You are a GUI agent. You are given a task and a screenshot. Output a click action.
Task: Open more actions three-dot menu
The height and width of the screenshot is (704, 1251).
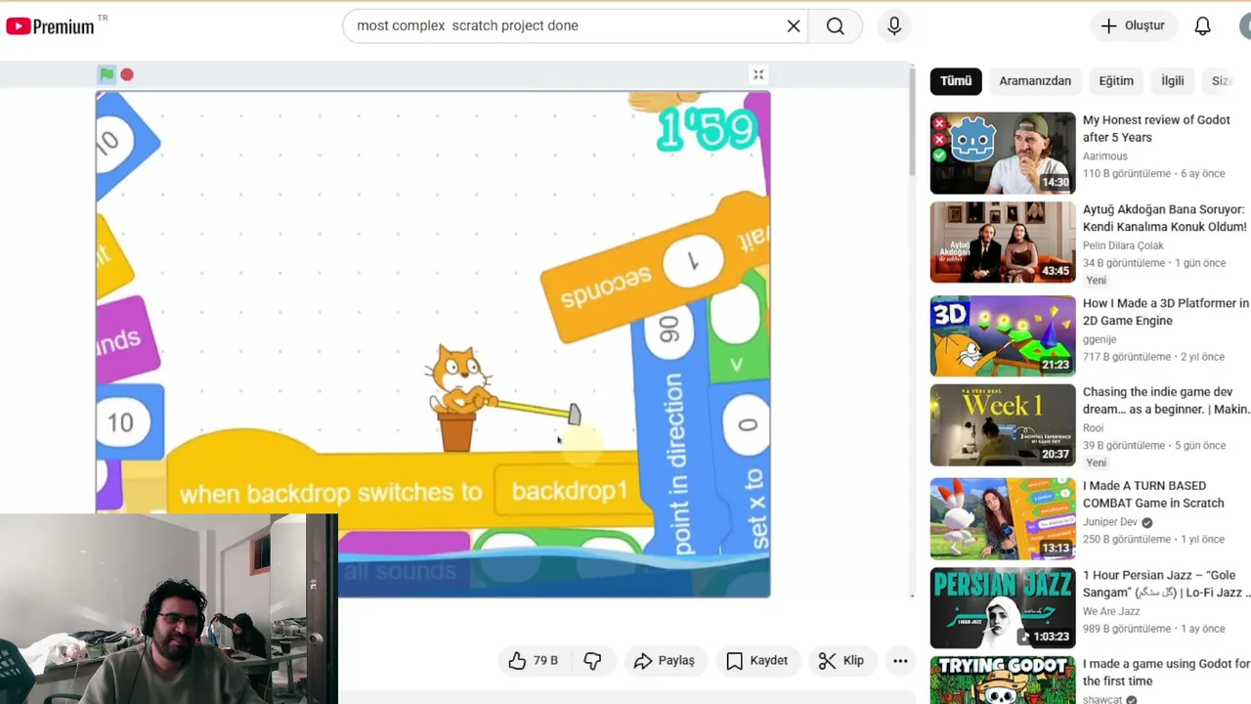pos(900,661)
